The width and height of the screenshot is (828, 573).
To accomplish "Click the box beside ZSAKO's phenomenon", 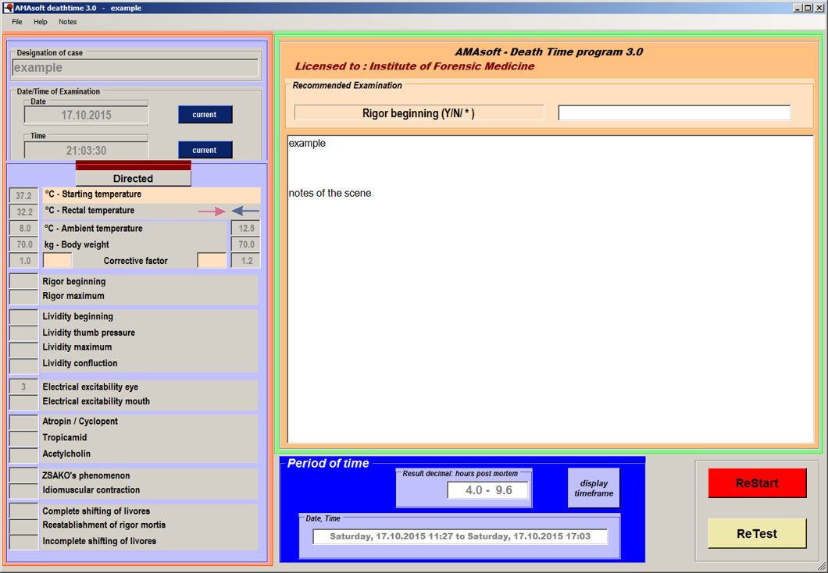I will 23,475.
